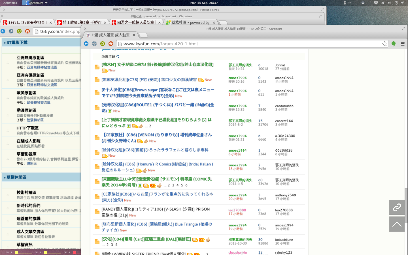Go back in the t66y.com Chromium window

coord(3,31)
